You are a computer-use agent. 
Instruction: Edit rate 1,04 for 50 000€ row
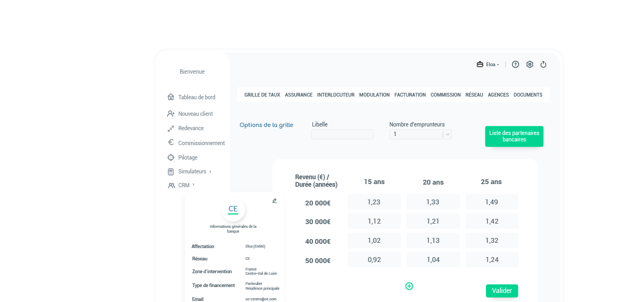(x=433, y=260)
